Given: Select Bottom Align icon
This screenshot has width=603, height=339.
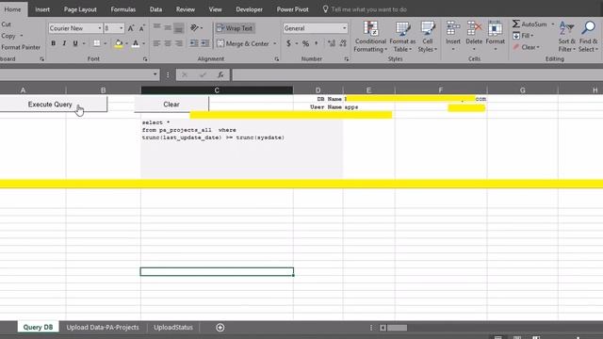Looking at the screenshot, I should point(178,27).
